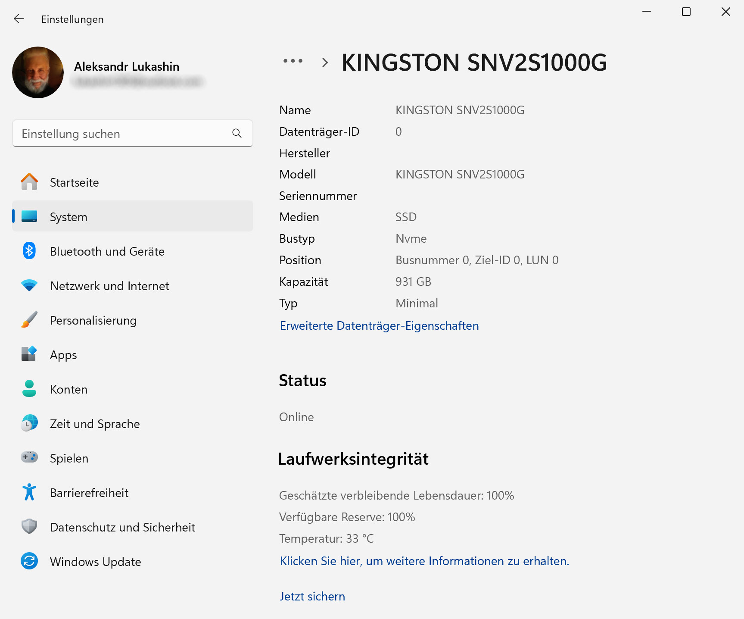Click Typ value Minimal
744x619 pixels.
(417, 303)
